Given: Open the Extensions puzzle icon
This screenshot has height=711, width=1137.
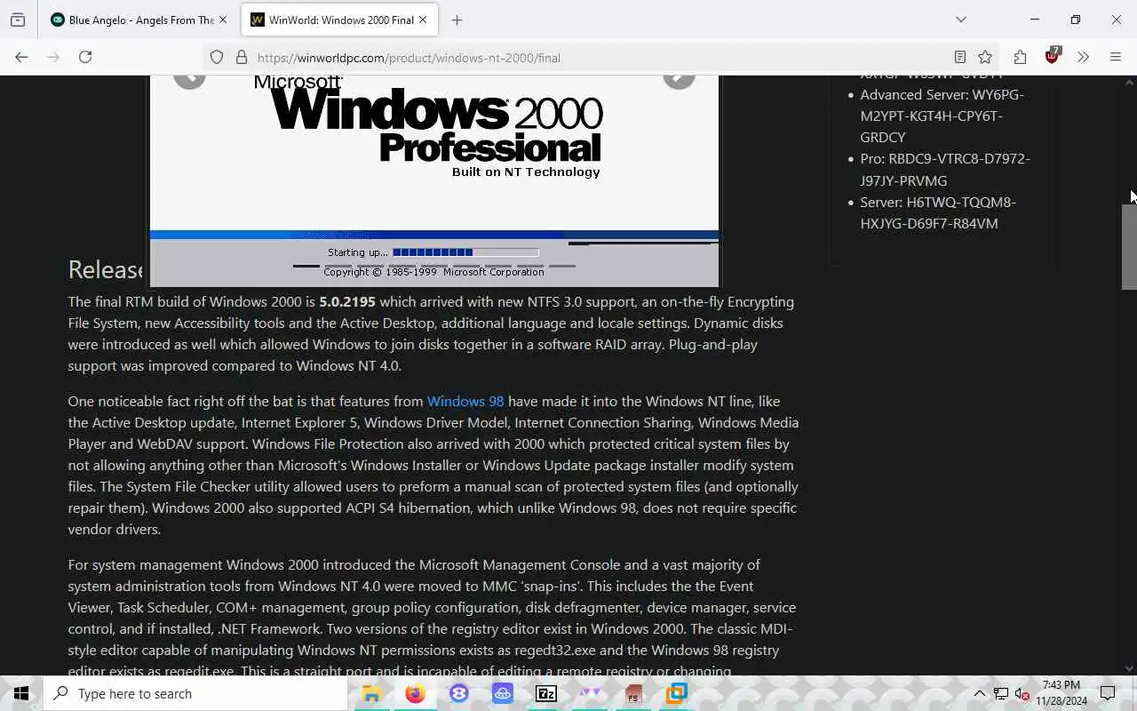Looking at the screenshot, I should [x=1020, y=57].
